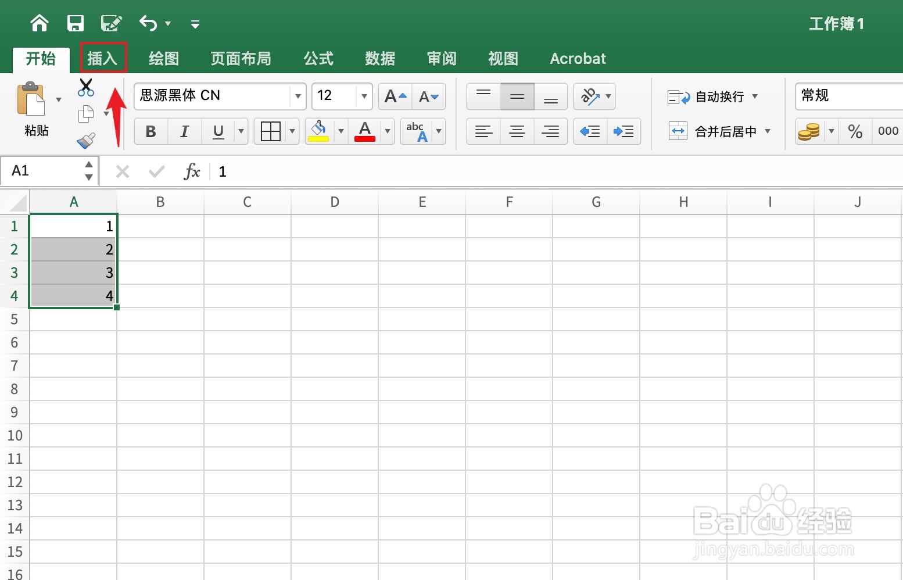Viewport: 903px width, 580px height.
Task: Open the 审阅 ribbon tab
Action: [442, 59]
